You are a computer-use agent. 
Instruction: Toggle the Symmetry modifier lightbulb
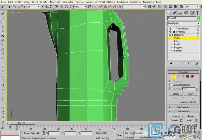click(170, 32)
